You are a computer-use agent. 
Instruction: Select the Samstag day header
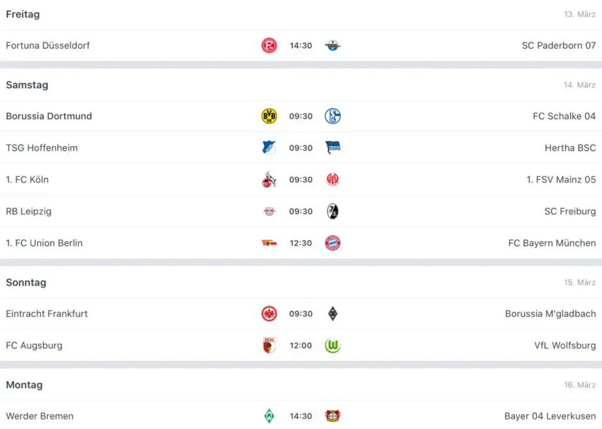(27, 85)
